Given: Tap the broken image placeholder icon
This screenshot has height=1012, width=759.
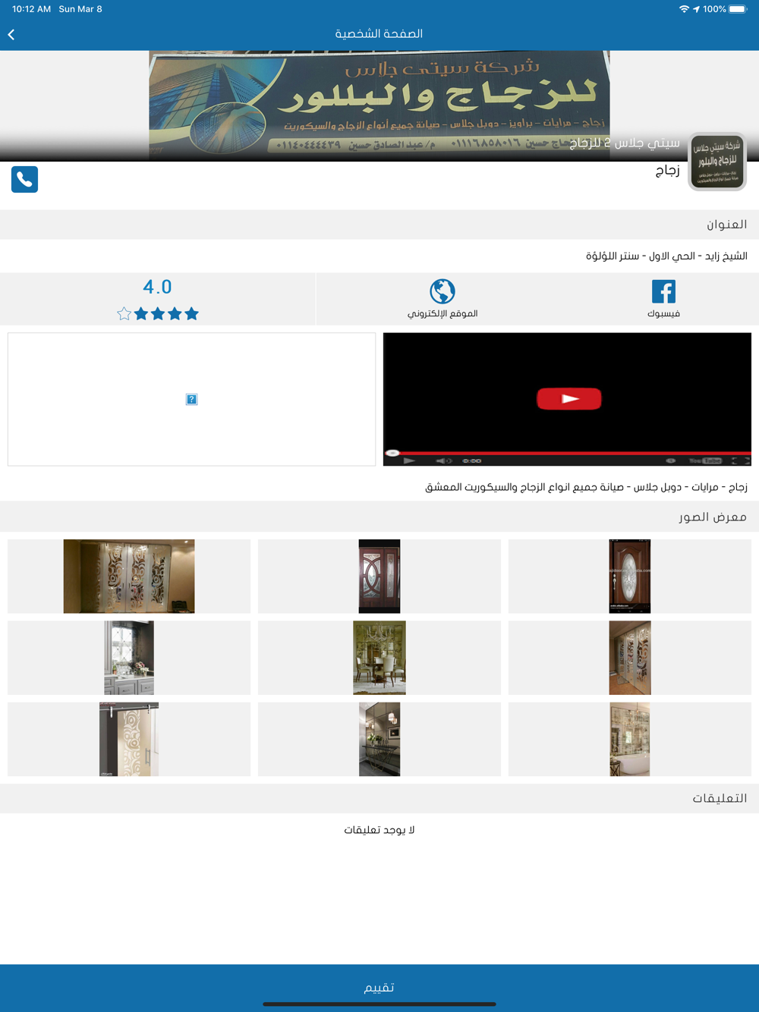Looking at the screenshot, I should [x=191, y=399].
